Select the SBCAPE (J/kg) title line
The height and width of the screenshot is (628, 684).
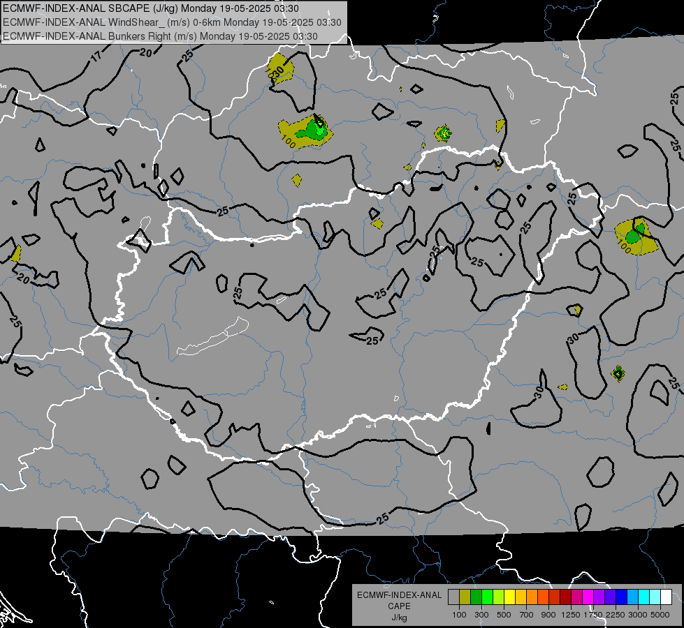pos(151,8)
